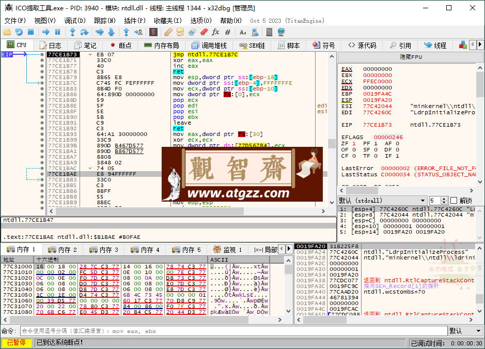Click the intermodular calls icon

point(255,32)
